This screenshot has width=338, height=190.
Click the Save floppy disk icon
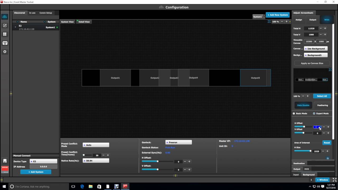click(x=5, y=161)
